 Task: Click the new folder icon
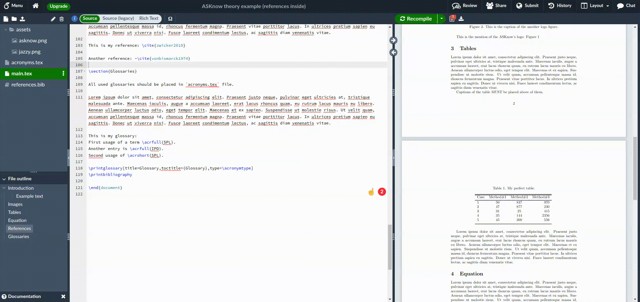pyautogui.click(x=14, y=19)
